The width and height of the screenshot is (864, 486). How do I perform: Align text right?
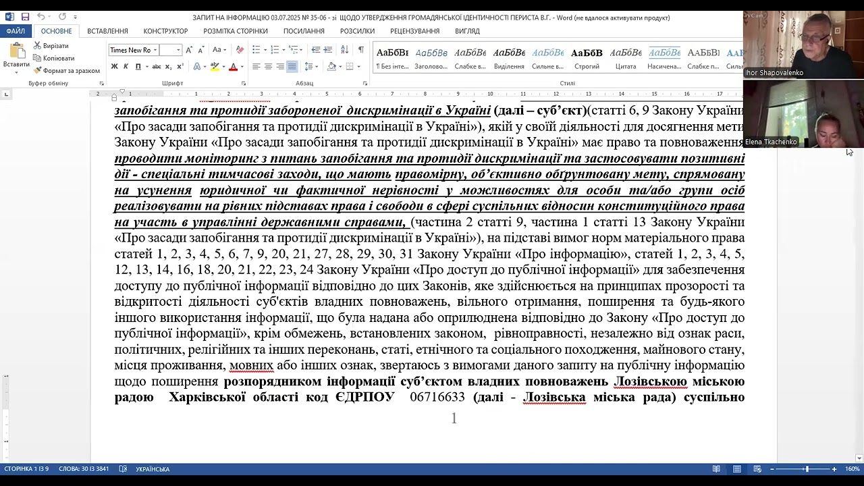click(280, 66)
